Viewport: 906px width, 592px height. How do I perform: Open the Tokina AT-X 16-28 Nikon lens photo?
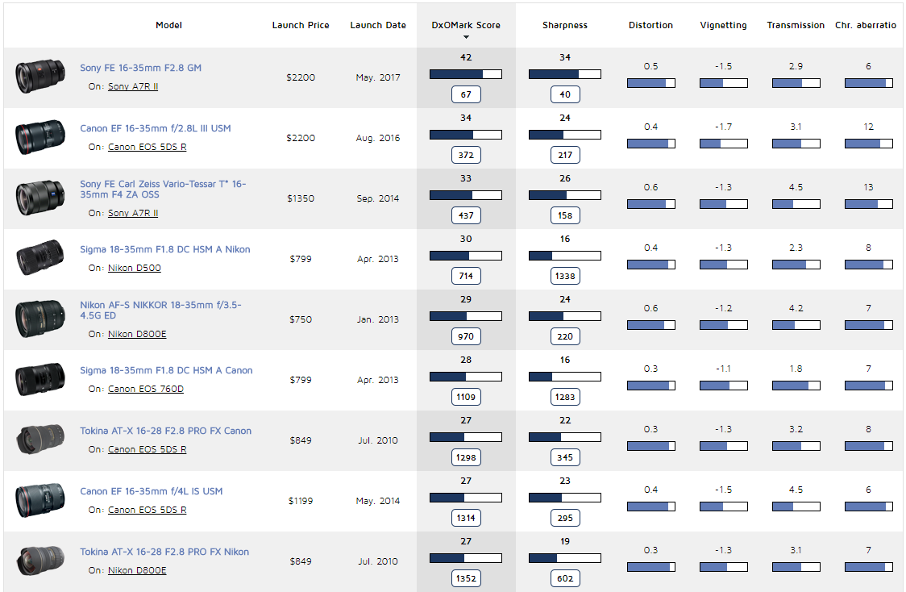pos(39,561)
